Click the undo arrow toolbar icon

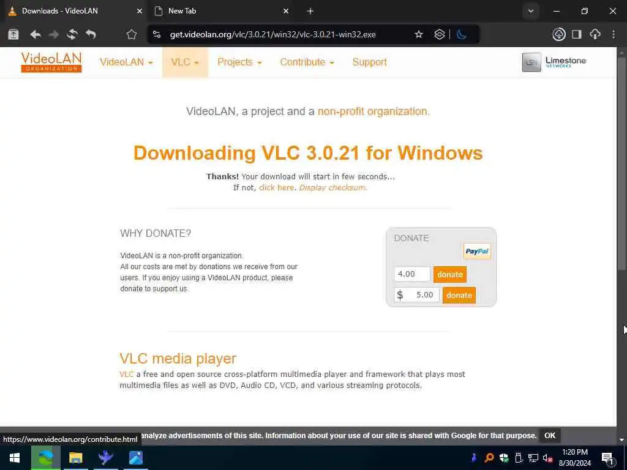click(91, 34)
